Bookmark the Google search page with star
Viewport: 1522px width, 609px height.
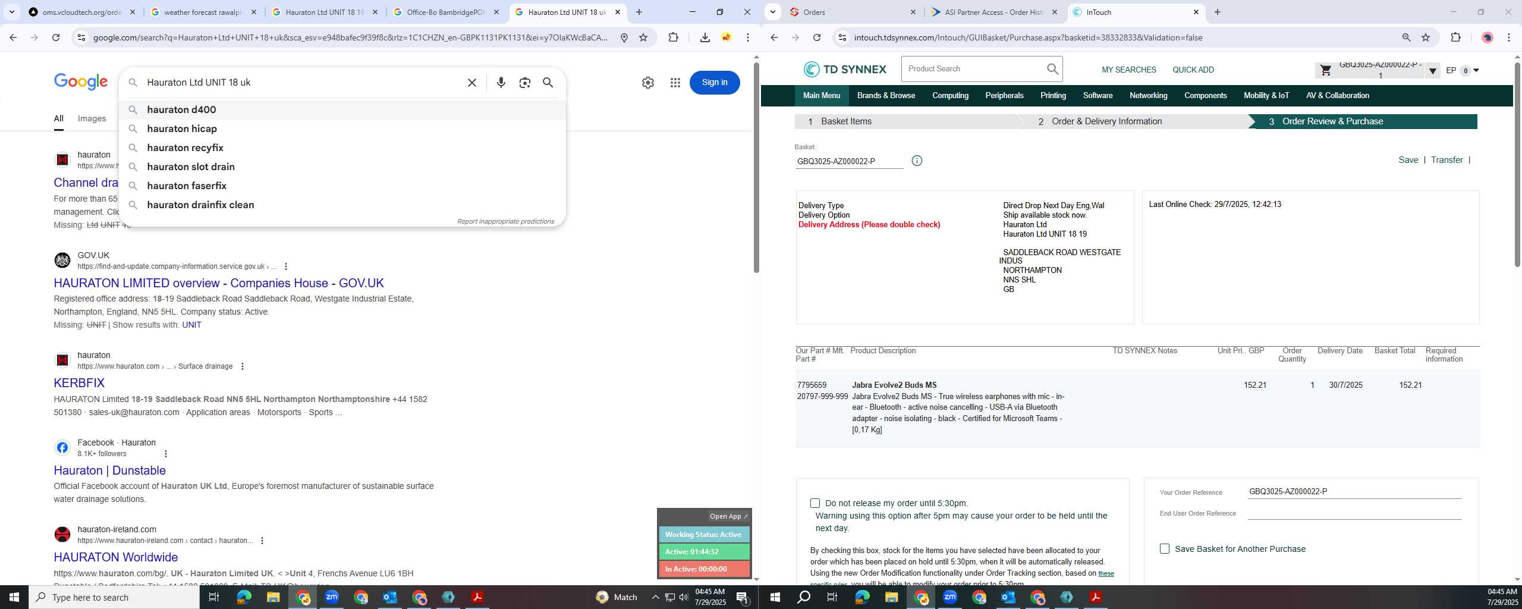click(x=643, y=37)
